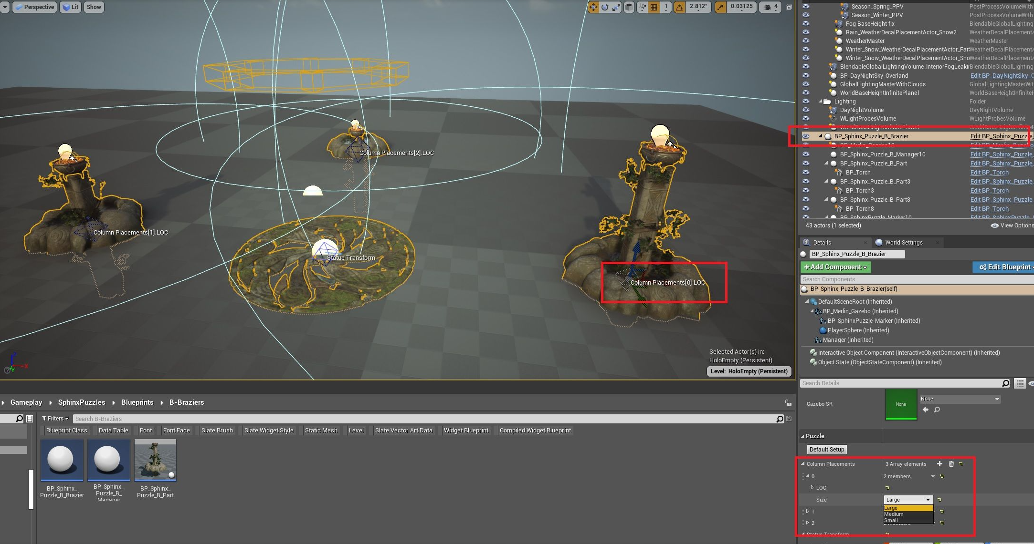Select the scale gizmo tool
This screenshot has width=1034, height=544.
pos(617,7)
